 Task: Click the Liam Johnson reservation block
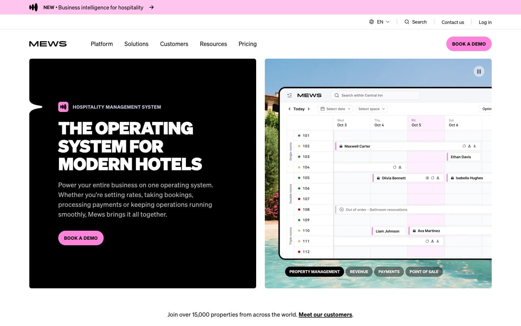click(x=389, y=231)
